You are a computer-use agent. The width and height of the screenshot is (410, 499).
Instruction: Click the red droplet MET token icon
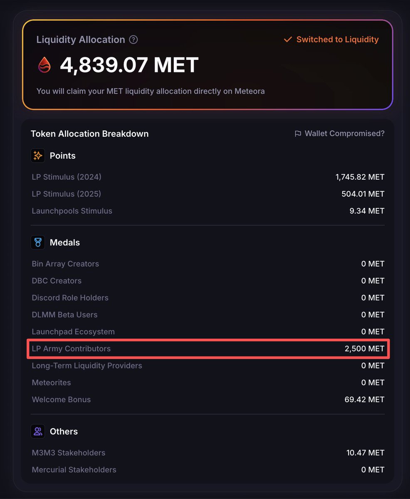pyautogui.click(x=44, y=65)
